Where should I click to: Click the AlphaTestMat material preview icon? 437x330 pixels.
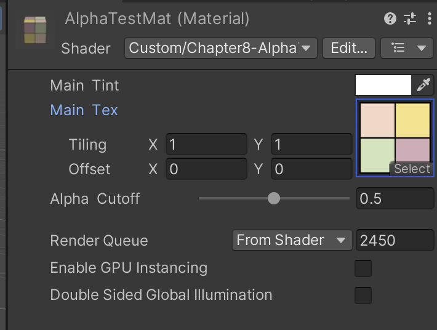tap(35, 30)
